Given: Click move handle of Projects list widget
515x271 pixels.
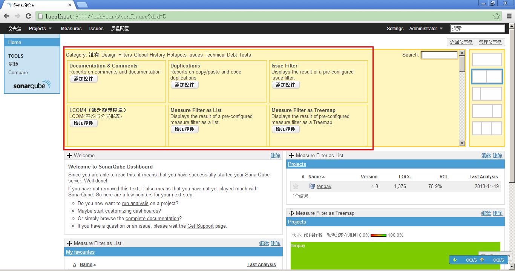Looking at the screenshot, I should coord(292,156).
